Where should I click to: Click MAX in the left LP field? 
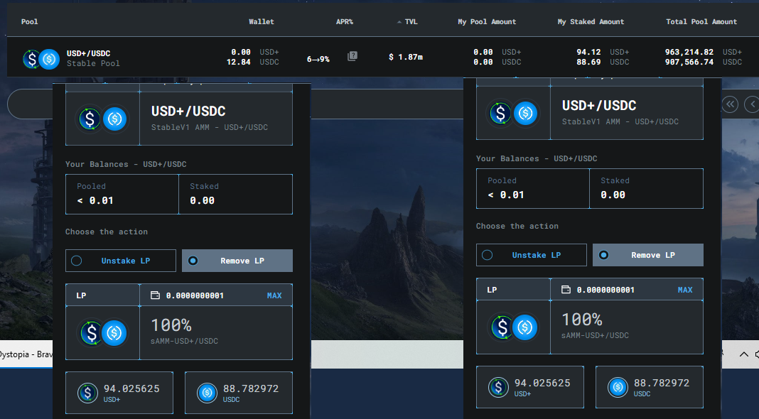click(274, 295)
